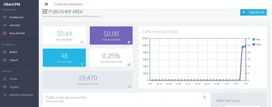272x107 pixels.
Task: Click the UberCPM logo
Action: click(12, 4)
